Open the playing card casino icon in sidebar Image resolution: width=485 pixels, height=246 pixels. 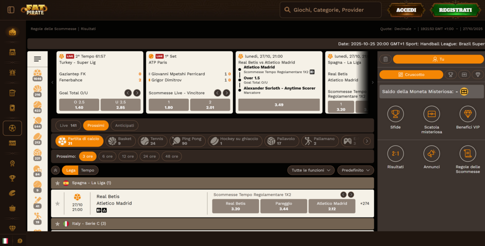13,108
